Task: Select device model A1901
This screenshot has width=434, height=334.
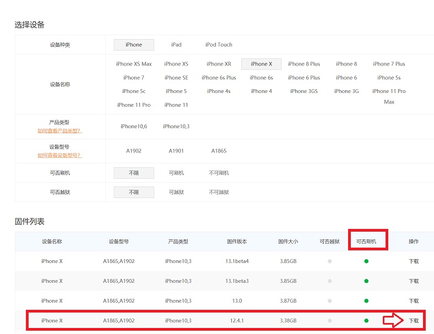Action: click(x=176, y=151)
